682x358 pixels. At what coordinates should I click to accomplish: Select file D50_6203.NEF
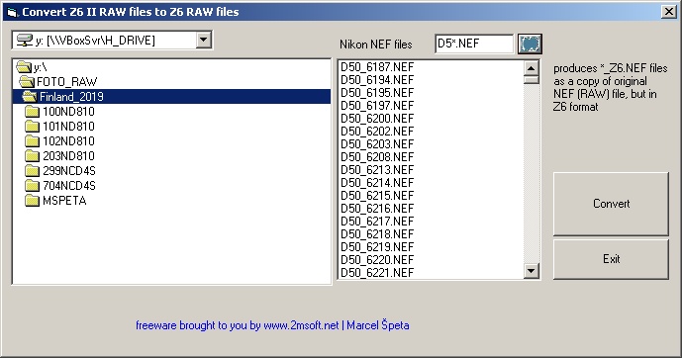(x=377, y=143)
